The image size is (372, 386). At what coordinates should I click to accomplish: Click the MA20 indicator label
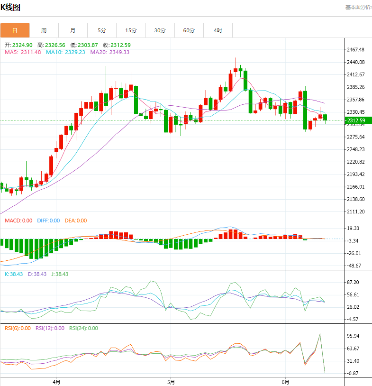[109, 52]
